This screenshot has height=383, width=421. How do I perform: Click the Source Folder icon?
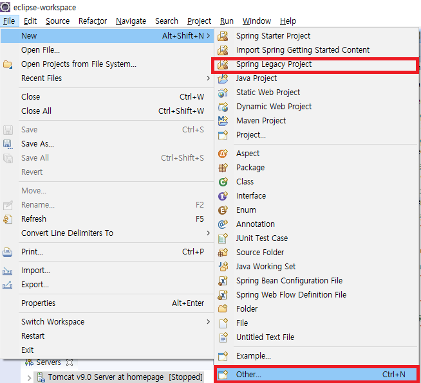coord(223,253)
